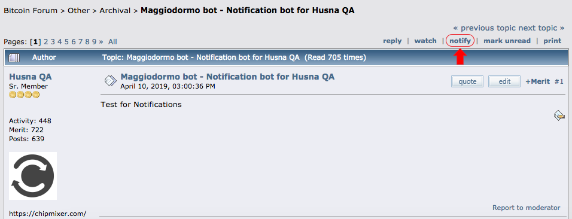
Task: Click Husna QA's circular arrows avatar image
Action: pos(33,176)
